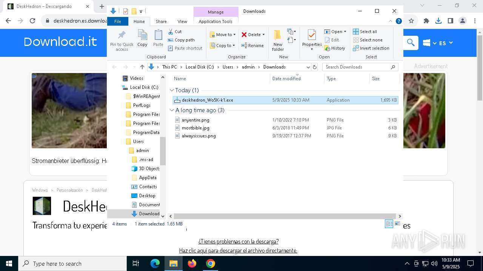
Task: Expand Delete dropdown arrow
Action: 263,35
